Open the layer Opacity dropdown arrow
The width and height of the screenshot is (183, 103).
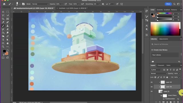(180, 74)
